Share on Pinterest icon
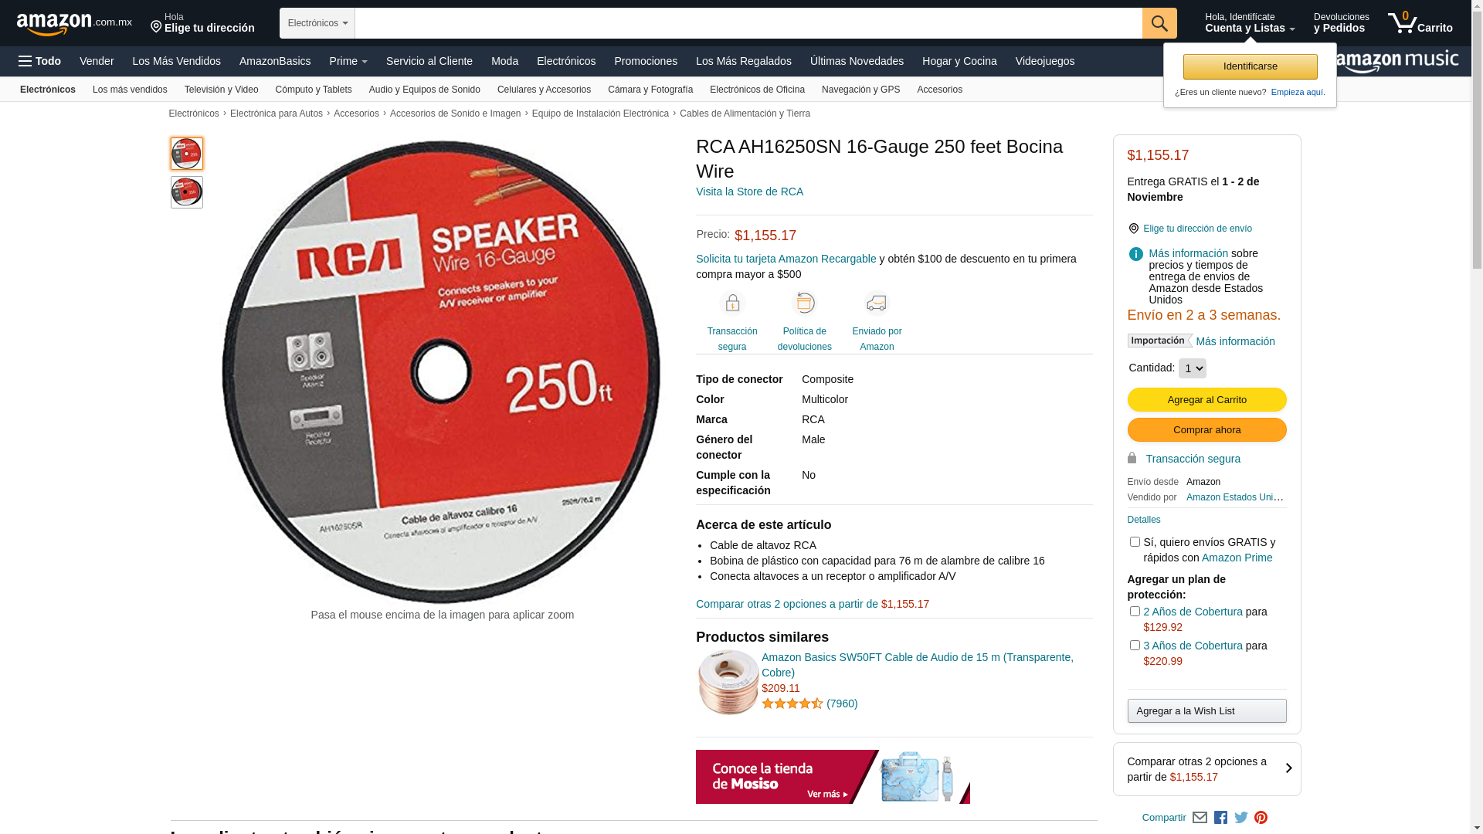 [x=1261, y=817]
